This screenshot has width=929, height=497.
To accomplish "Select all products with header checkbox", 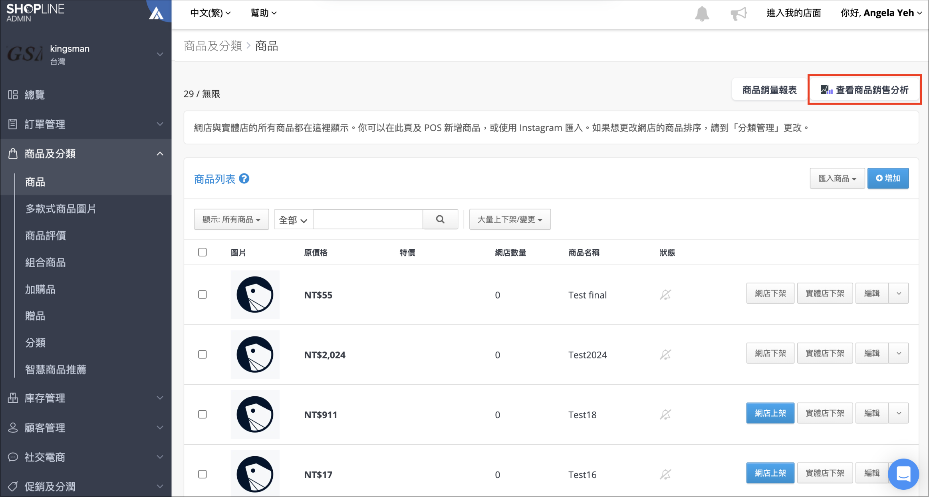I will [202, 252].
